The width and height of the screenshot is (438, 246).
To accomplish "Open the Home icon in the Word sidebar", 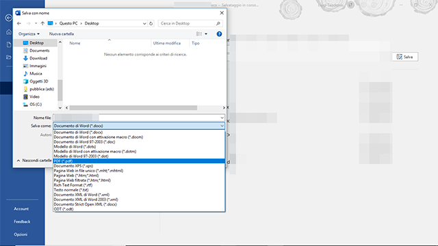I will (x=9, y=32).
